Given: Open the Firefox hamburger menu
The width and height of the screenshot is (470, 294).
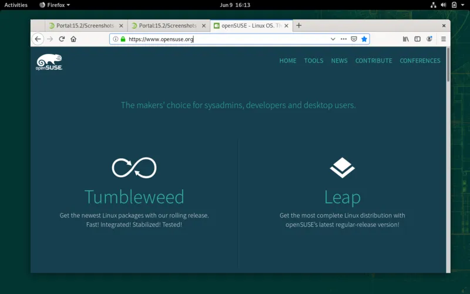Looking at the screenshot, I should tap(444, 39).
